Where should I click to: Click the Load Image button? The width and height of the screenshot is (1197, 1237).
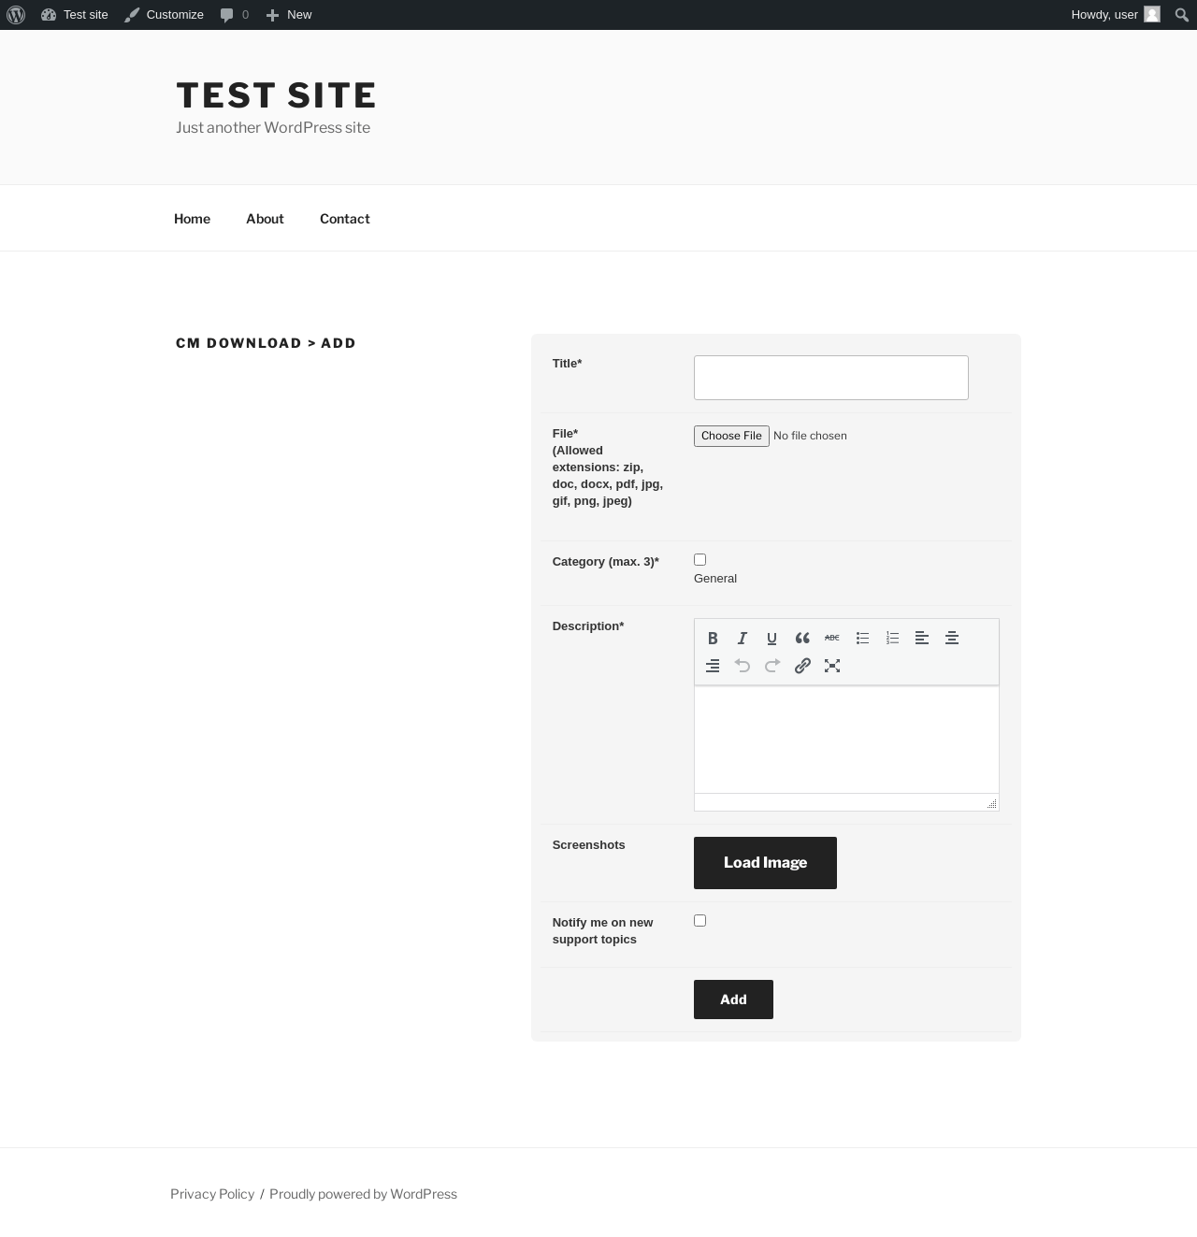765,863
